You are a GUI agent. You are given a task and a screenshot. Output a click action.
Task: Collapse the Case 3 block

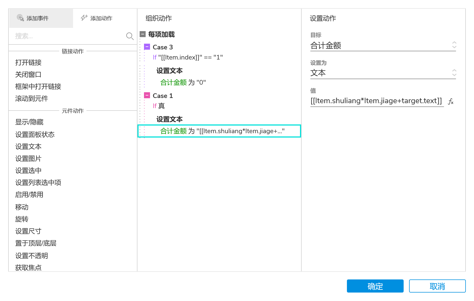pyautogui.click(x=147, y=47)
